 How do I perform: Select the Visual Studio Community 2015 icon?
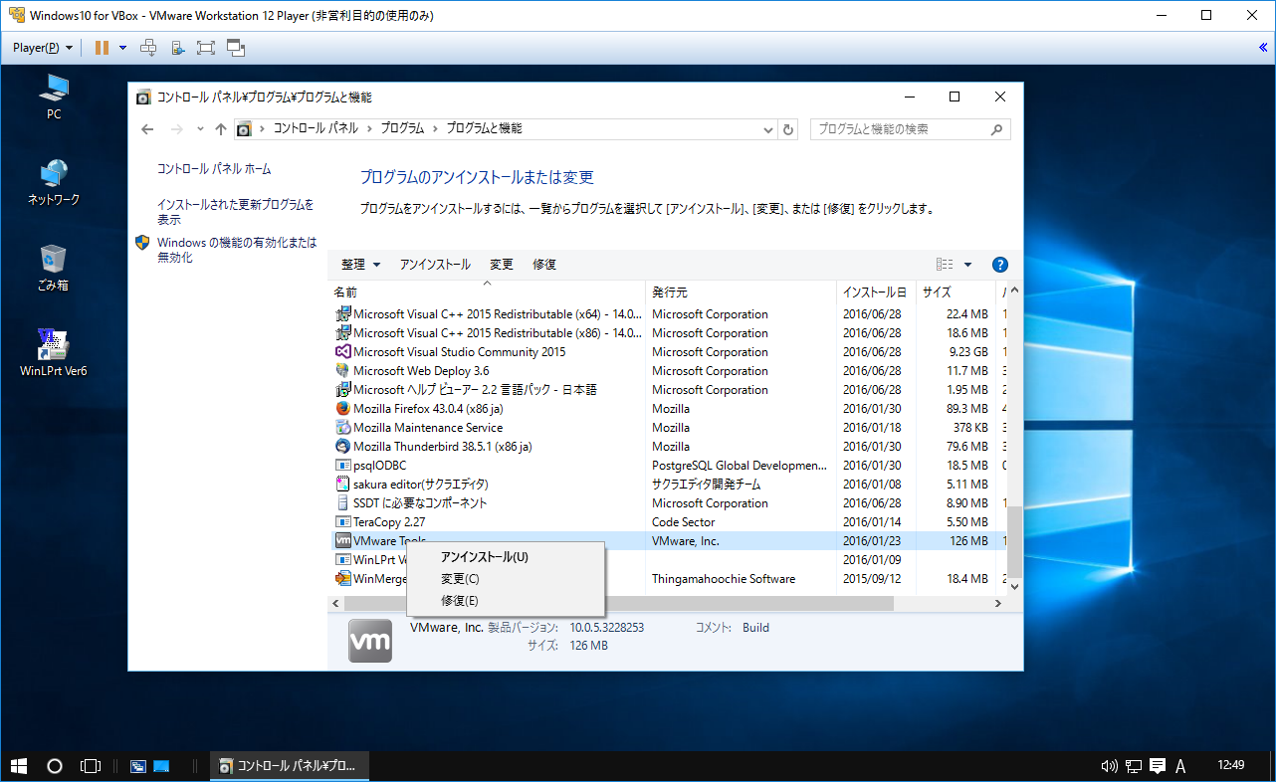click(x=343, y=352)
